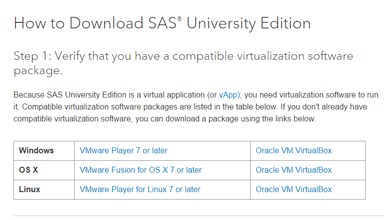This screenshot has width=391, height=220.
Task: Click the Step 1 subheading text
Action: click(x=183, y=56)
